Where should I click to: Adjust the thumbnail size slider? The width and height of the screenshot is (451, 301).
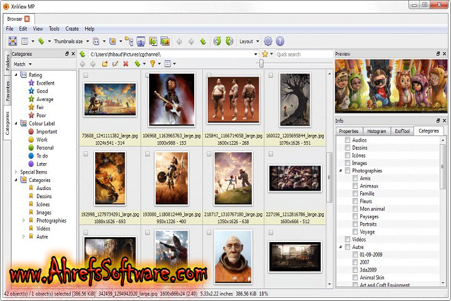pos(261,64)
